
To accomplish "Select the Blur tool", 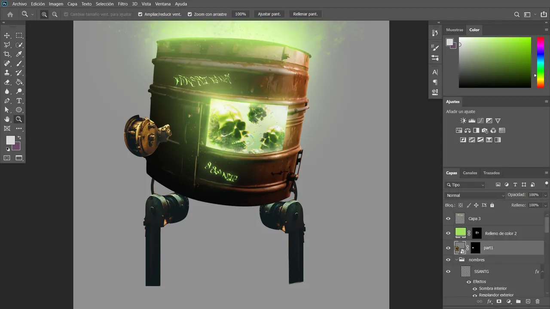I will [x=7, y=91].
